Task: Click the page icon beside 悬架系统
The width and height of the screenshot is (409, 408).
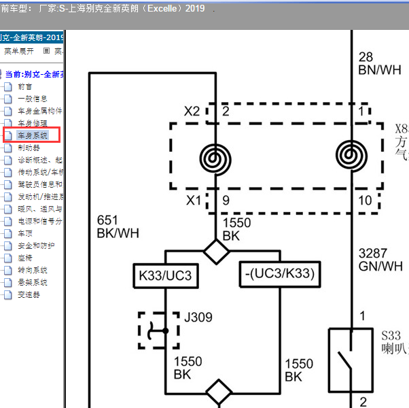Action: [x=8, y=283]
